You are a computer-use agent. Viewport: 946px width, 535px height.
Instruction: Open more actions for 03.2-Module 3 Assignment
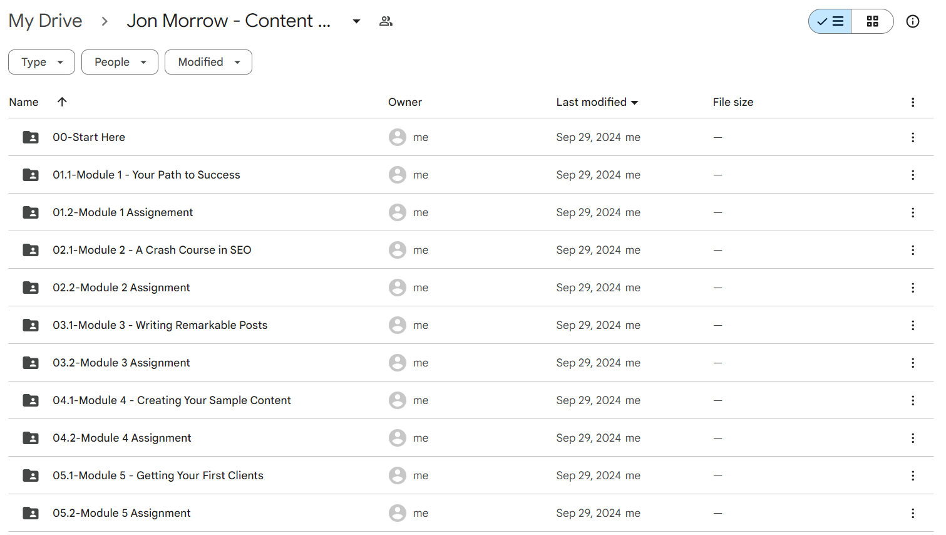coord(913,363)
